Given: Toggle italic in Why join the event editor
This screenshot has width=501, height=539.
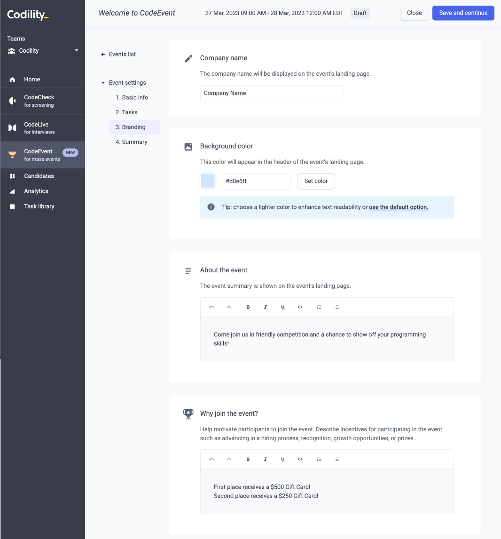Looking at the screenshot, I should click(266, 459).
